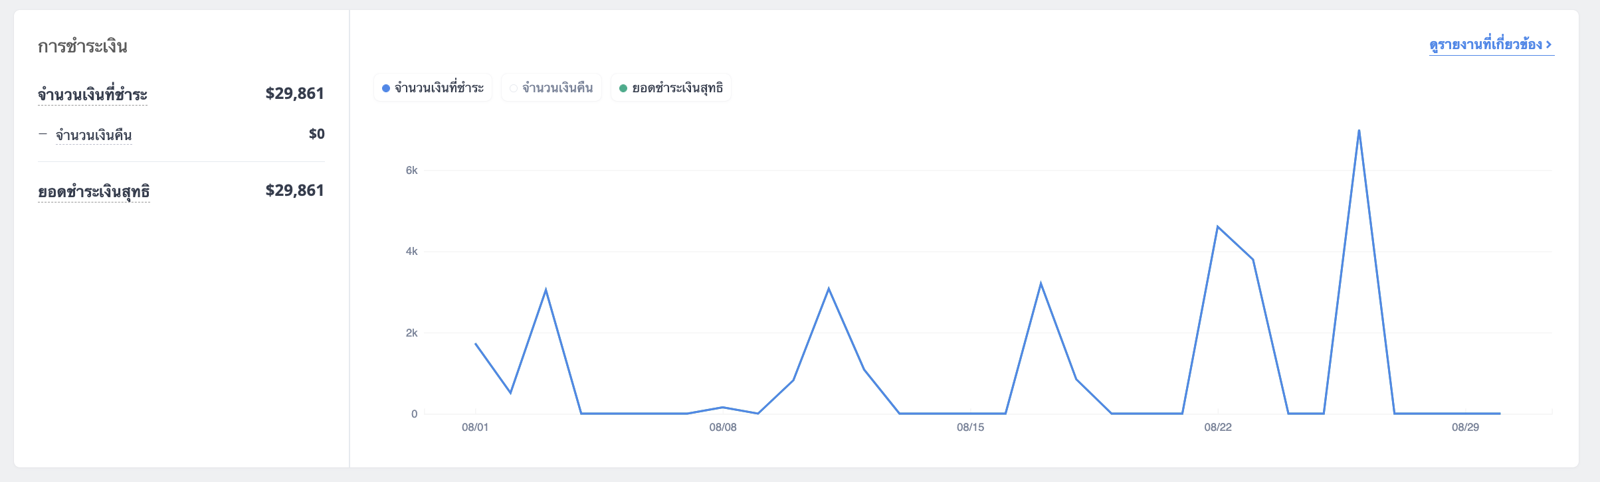1600x482 pixels.
Task: Click the 2k y-axis label
Action: point(412,333)
